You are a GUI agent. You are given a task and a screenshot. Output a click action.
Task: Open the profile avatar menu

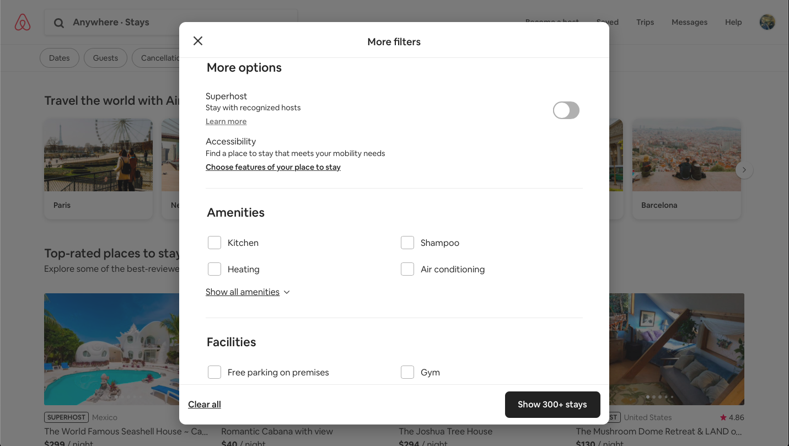pyautogui.click(x=767, y=22)
